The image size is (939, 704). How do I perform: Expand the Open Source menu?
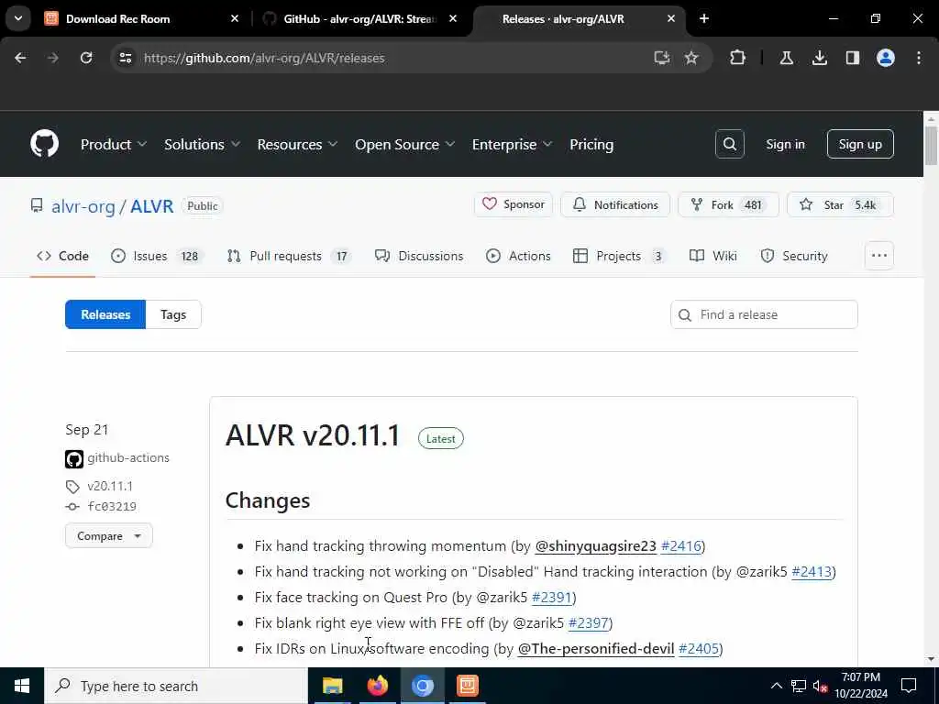point(404,144)
